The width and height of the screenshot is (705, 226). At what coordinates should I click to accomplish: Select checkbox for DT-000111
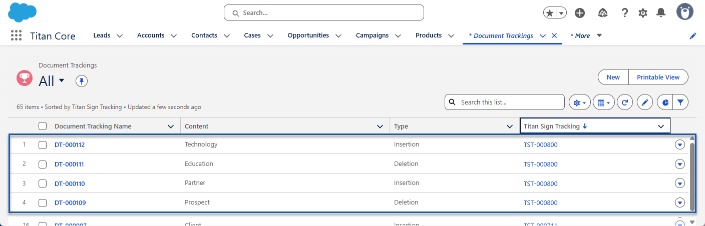(43, 164)
